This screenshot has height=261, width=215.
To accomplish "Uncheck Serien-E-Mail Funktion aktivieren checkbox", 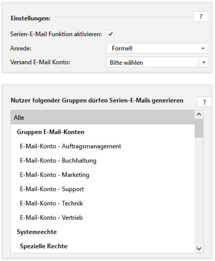I will (x=110, y=34).
